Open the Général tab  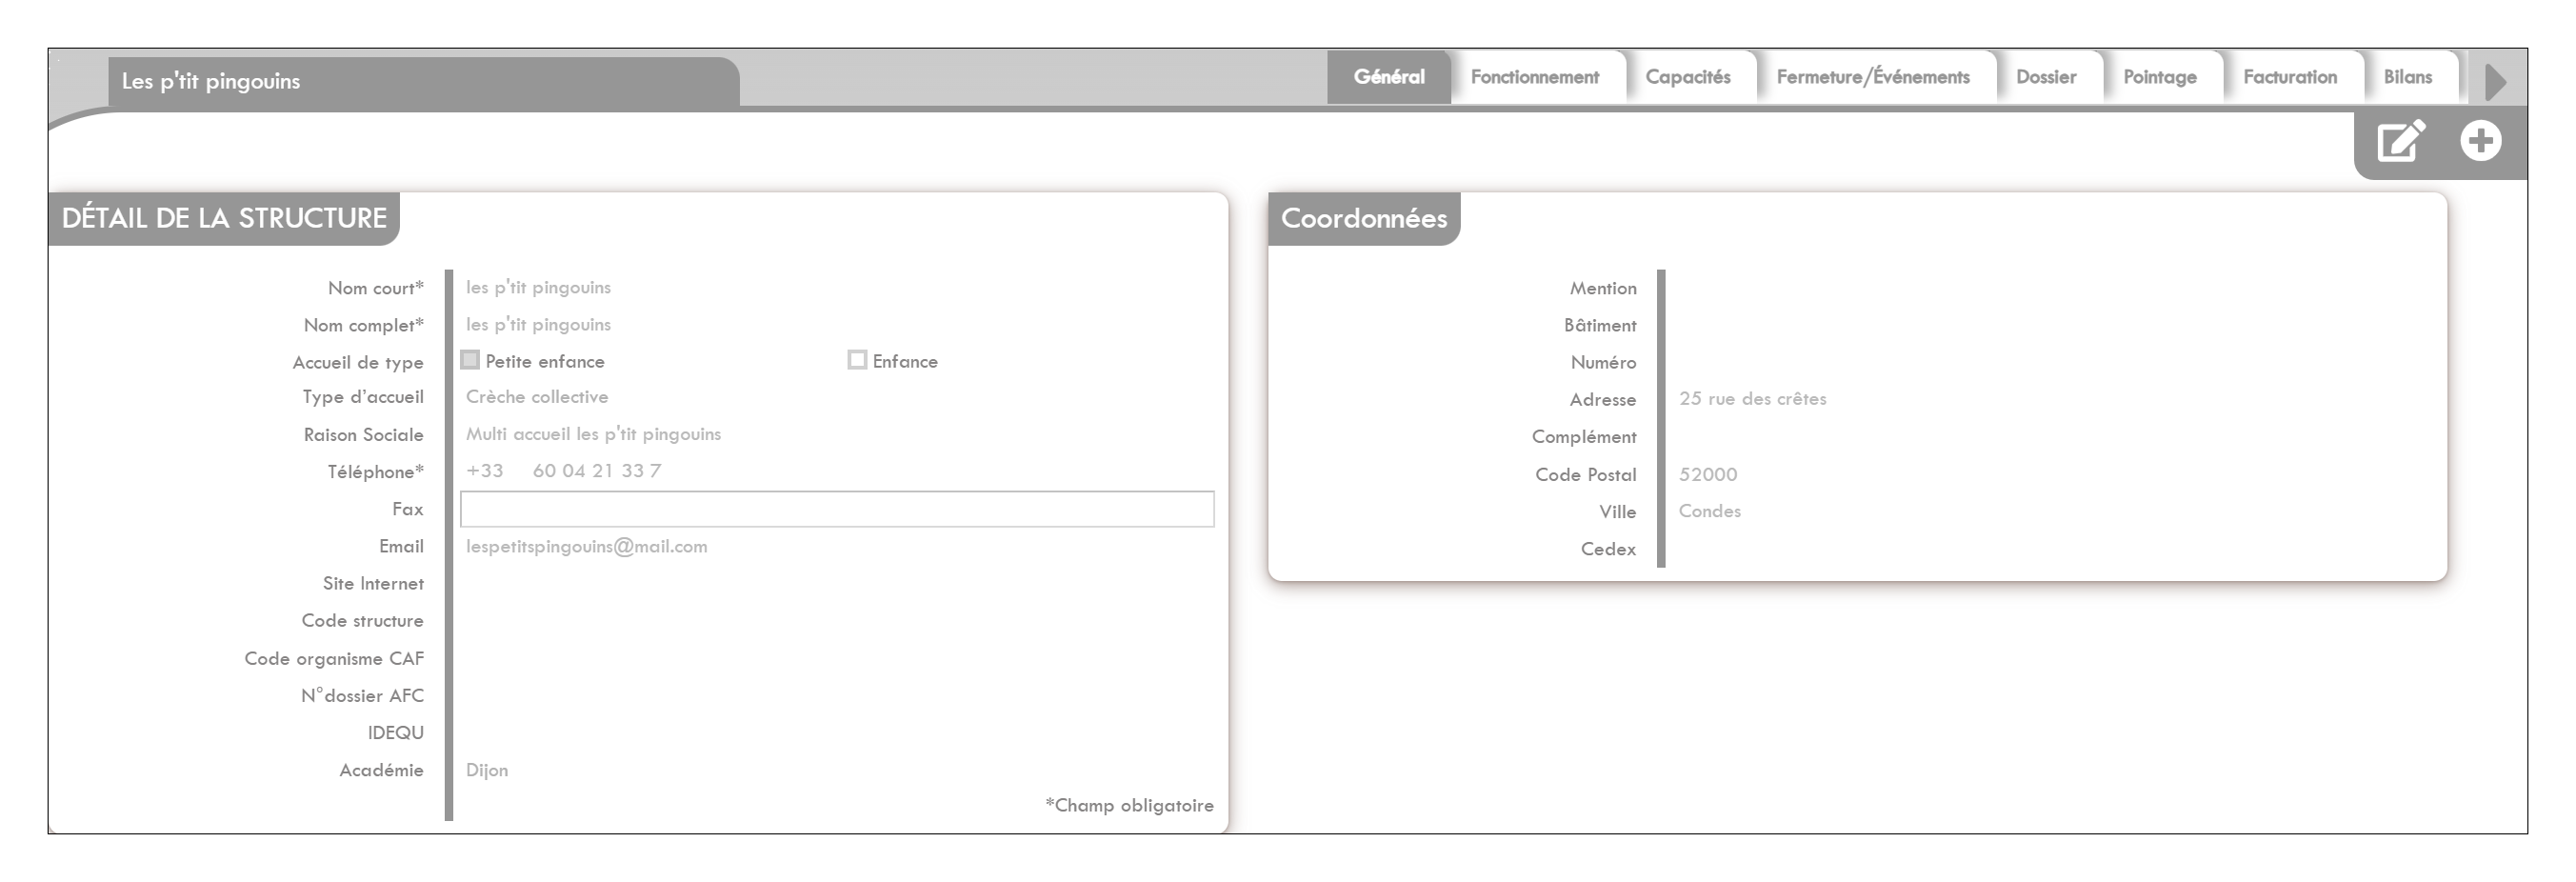coord(1389,77)
